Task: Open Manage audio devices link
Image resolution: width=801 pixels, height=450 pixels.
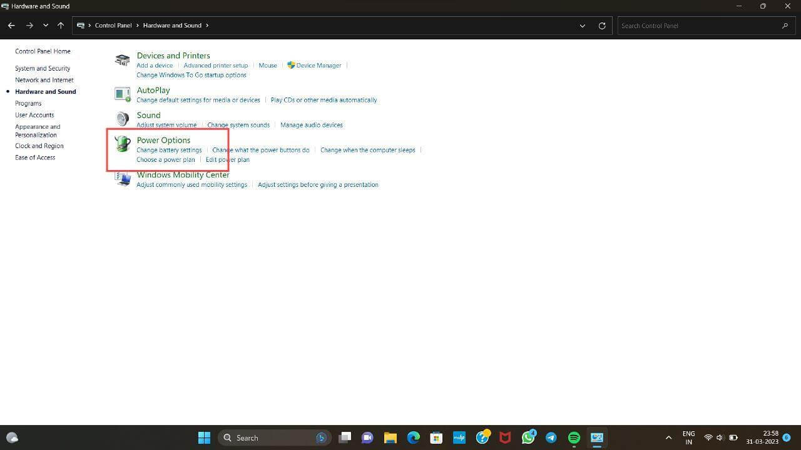Action: coord(312,125)
